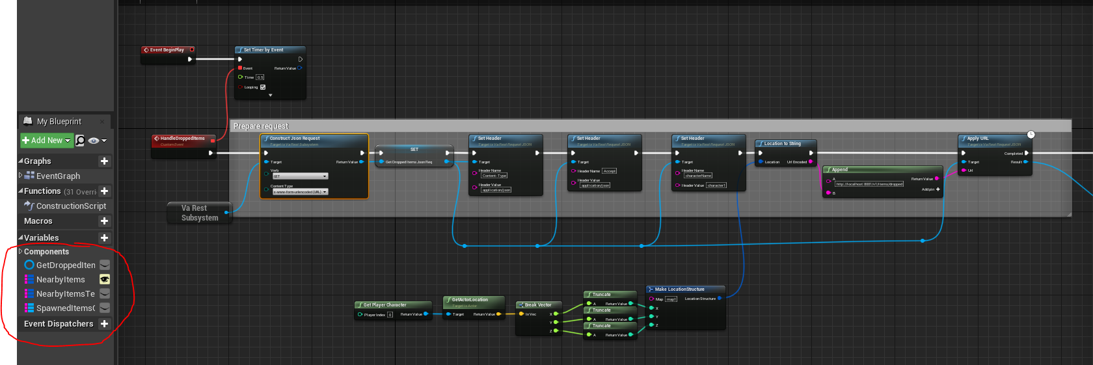Toggle the Looping checkbox on Set Timer

coord(263,87)
